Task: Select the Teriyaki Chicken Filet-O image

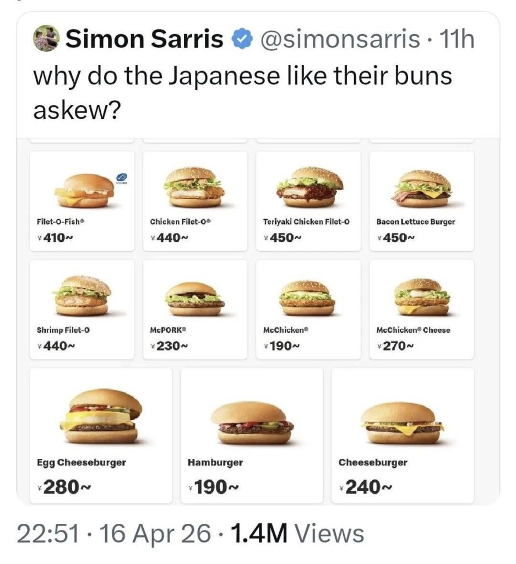Action: pos(309,187)
